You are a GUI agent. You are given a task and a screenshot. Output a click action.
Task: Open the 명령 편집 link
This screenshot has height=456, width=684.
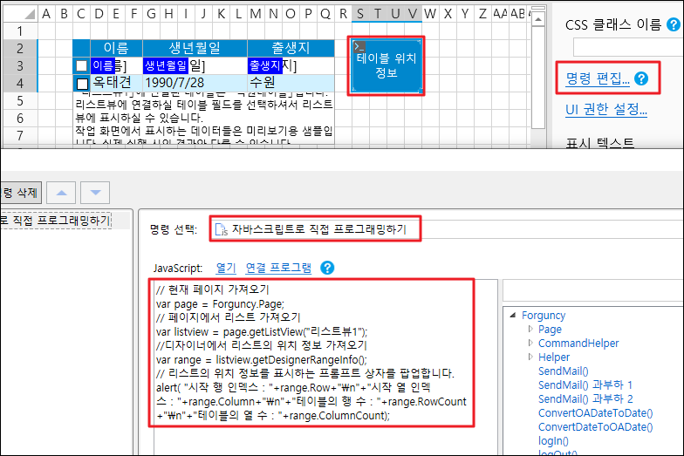[x=598, y=79]
